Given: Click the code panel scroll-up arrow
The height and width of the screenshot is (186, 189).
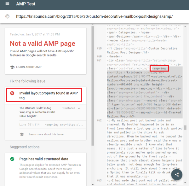Looking at the screenshot, I should [185, 26].
